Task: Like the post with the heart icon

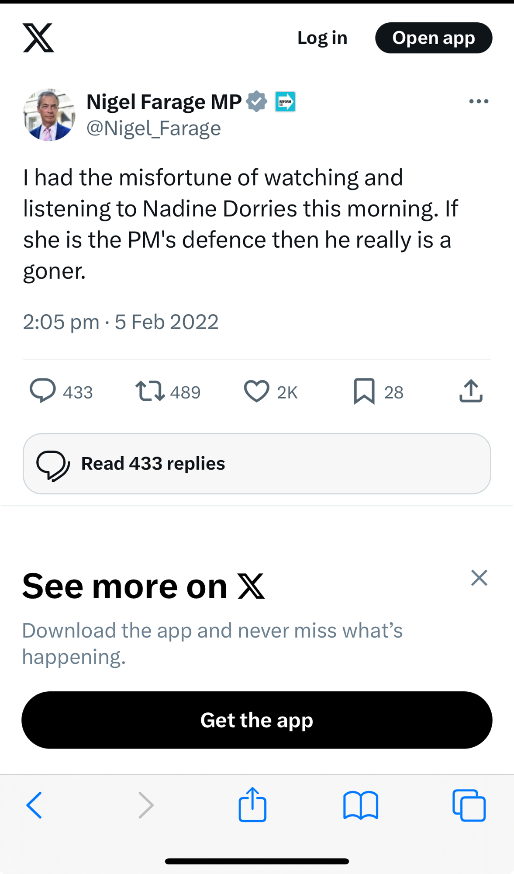Action: click(x=256, y=391)
